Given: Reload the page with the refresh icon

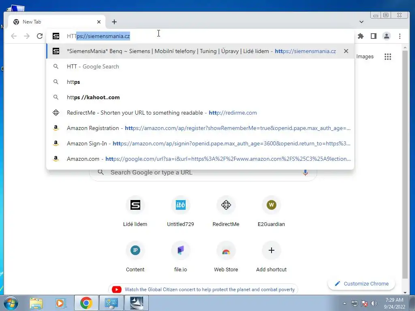Looking at the screenshot, I should [x=40, y=36].
